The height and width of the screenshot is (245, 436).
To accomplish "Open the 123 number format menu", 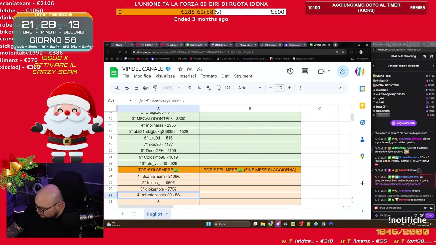I will (228, 88).
